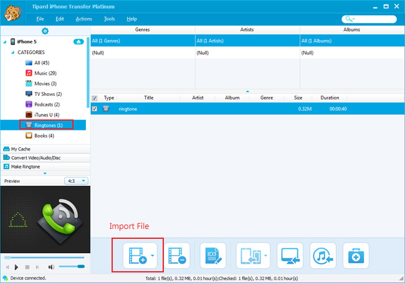Select the All (45) category

(x=37, y=63)
